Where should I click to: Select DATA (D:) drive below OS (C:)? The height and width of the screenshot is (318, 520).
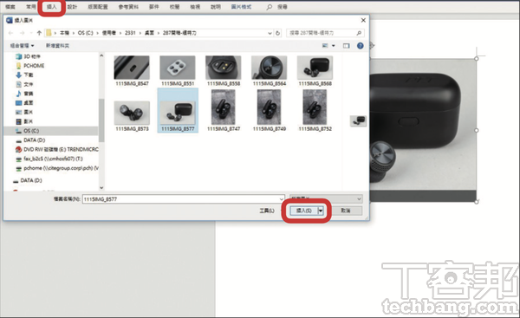(30, 140)
